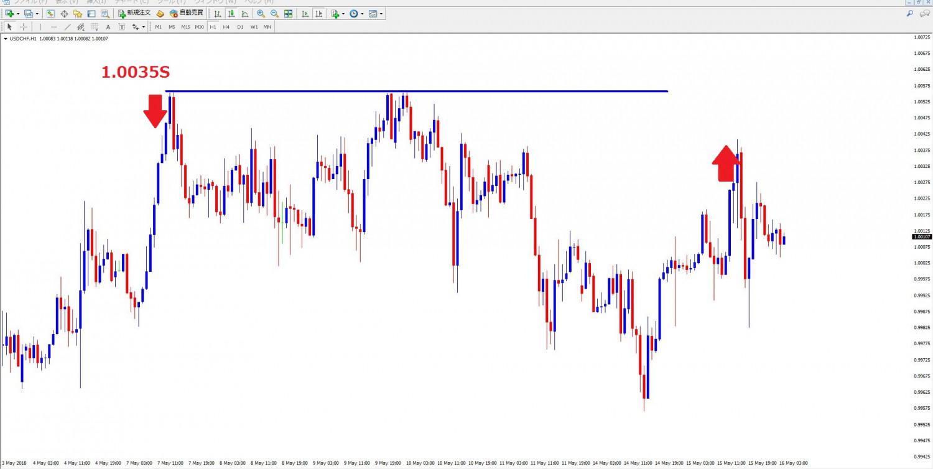
Task: Open the periodicity clock dropdown
Action: [x=362, y=14]
